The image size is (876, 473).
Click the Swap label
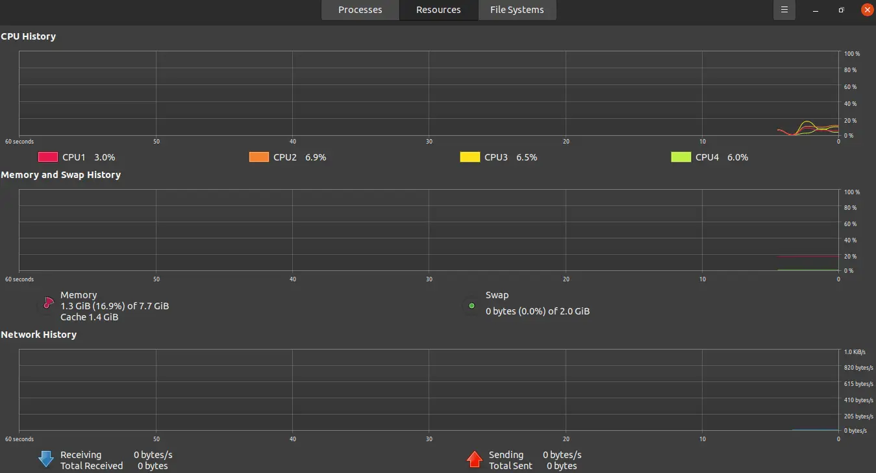[x=497, y=295]
